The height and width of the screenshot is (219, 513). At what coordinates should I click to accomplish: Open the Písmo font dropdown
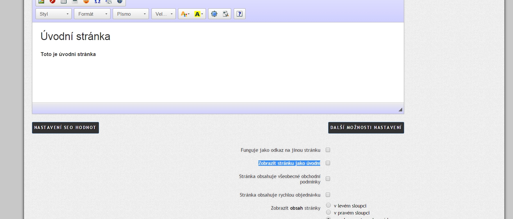131,14
